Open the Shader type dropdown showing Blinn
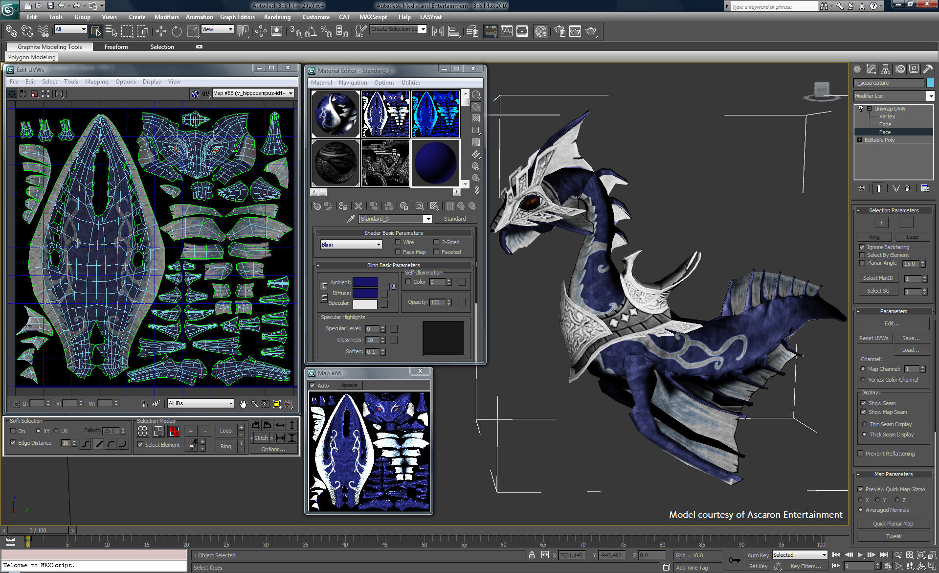 (x=350, y=244)
